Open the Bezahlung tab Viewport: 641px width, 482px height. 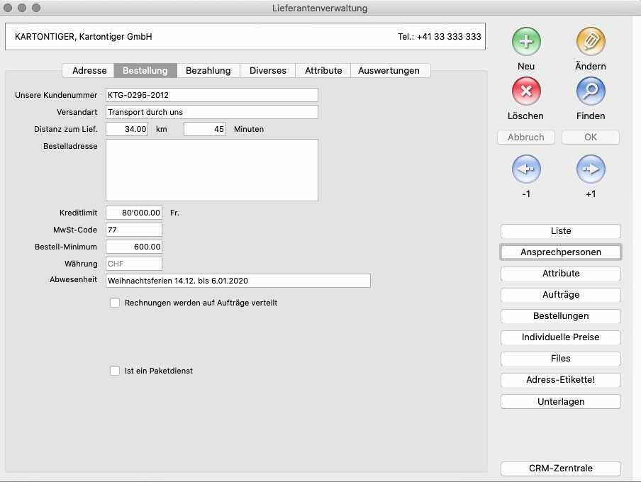[208, 71]
